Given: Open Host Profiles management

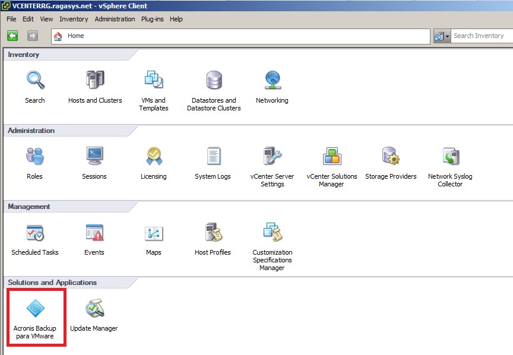Looking at the screenshot, I should coord(213,232).
